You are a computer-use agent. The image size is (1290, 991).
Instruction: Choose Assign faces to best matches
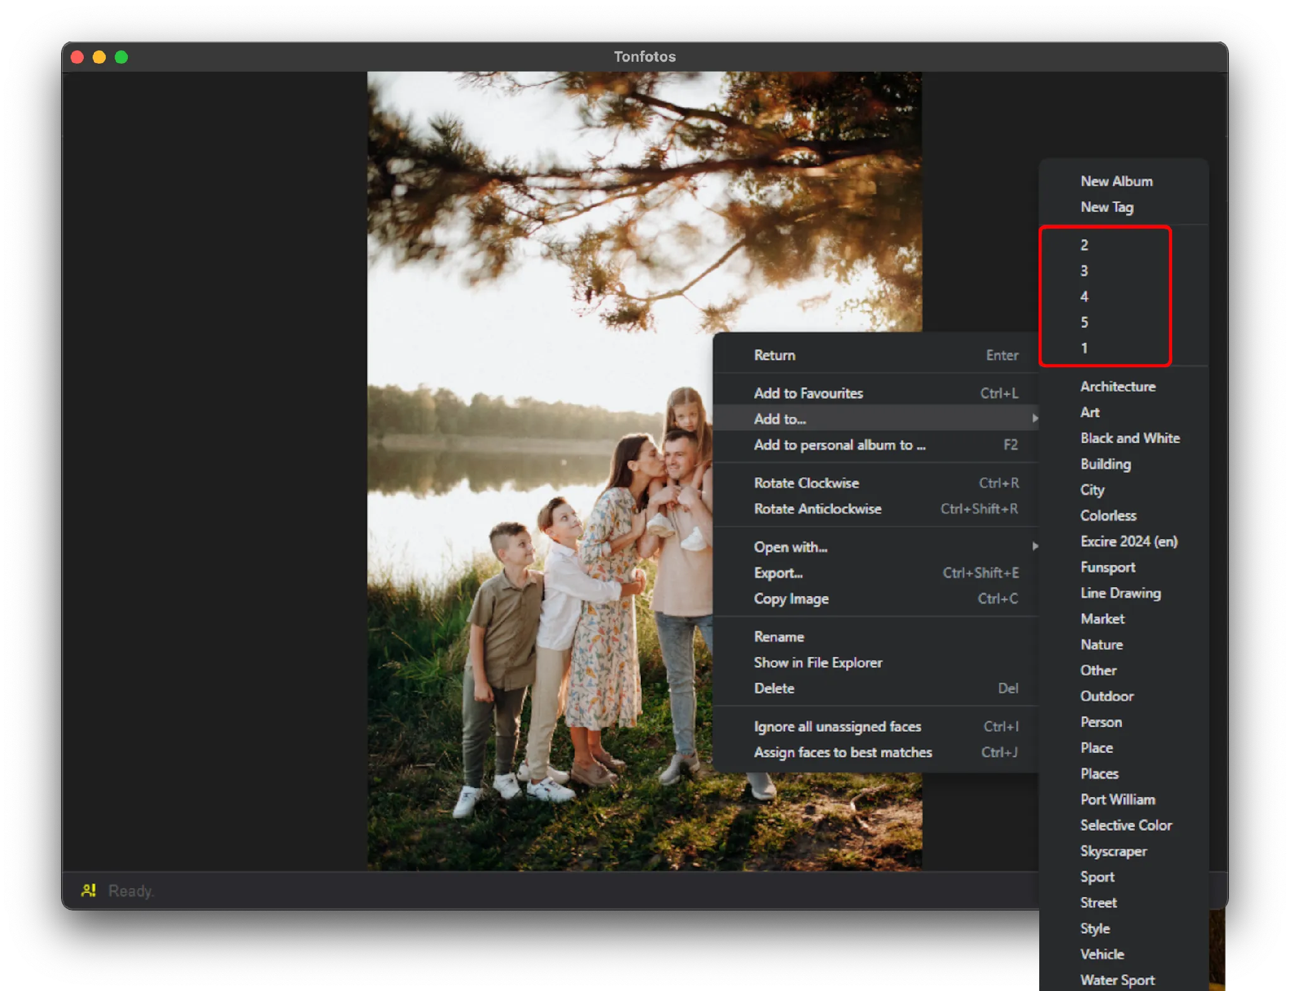[876, 752]
